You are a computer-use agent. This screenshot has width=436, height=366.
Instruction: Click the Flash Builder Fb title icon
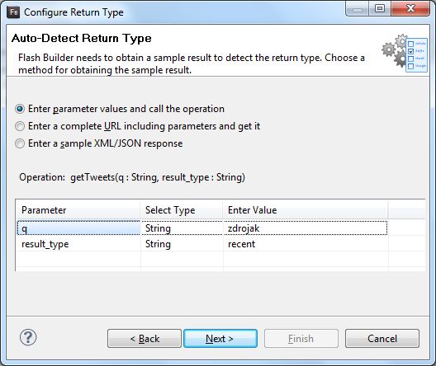click(x=13, y=12)
